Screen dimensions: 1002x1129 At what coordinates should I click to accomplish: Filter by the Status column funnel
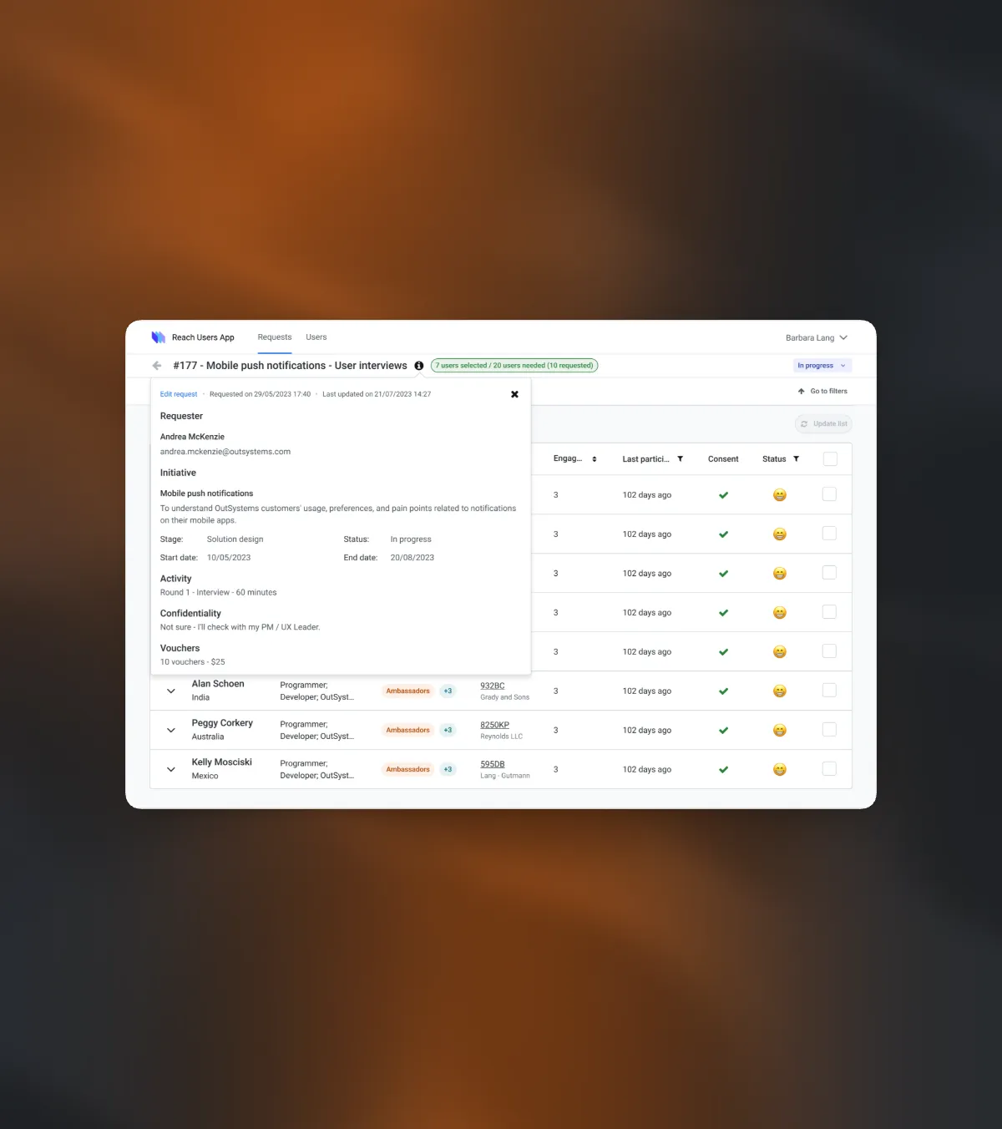pos(796,458)
